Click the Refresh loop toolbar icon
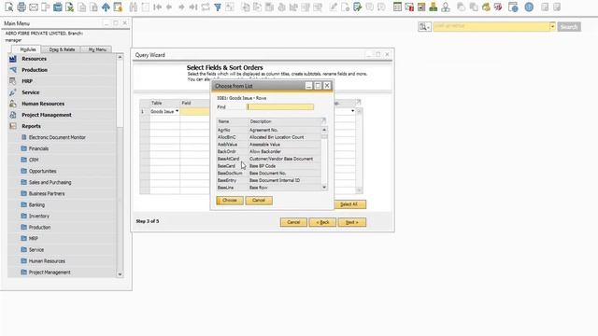598x336 pixels. (206, 7)
